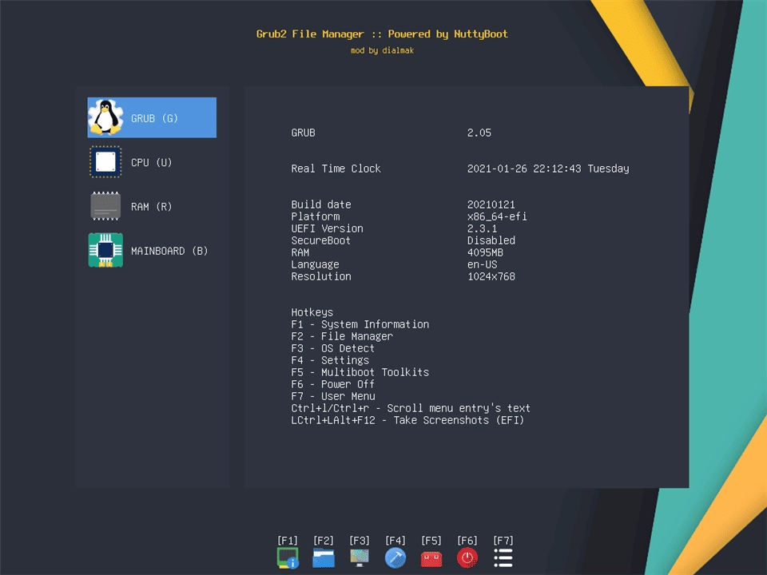Click the 'F3 - OS Detect' line

(332, 348)
